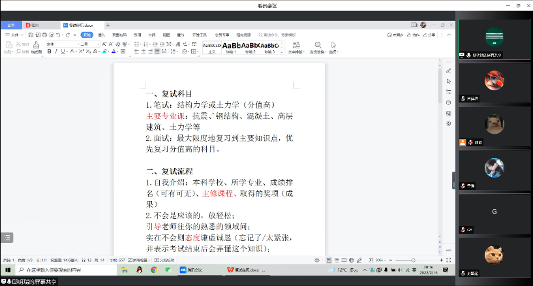Collapse the participant video panel handle

click(x=453, y=182)
